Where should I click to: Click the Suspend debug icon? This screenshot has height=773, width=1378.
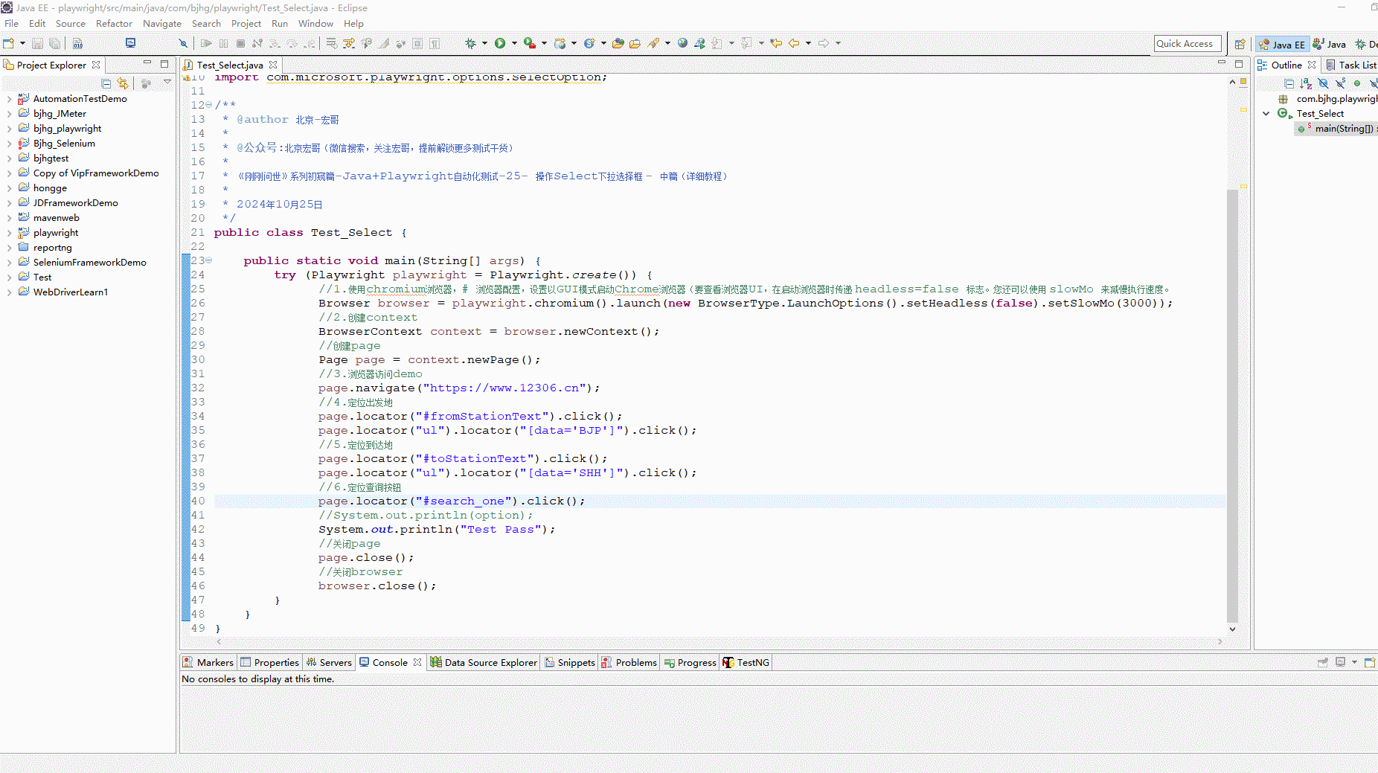coord(223,43)
